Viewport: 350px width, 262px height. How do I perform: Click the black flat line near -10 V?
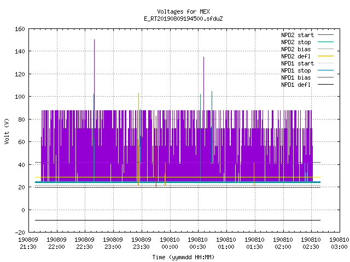(x=178, y=221)
